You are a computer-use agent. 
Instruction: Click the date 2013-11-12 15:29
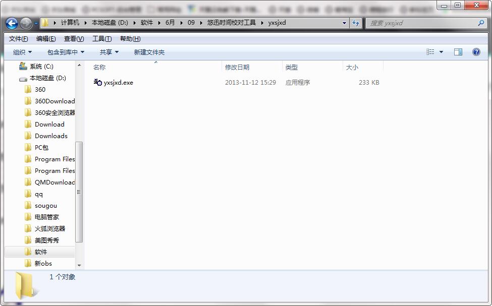250,83
